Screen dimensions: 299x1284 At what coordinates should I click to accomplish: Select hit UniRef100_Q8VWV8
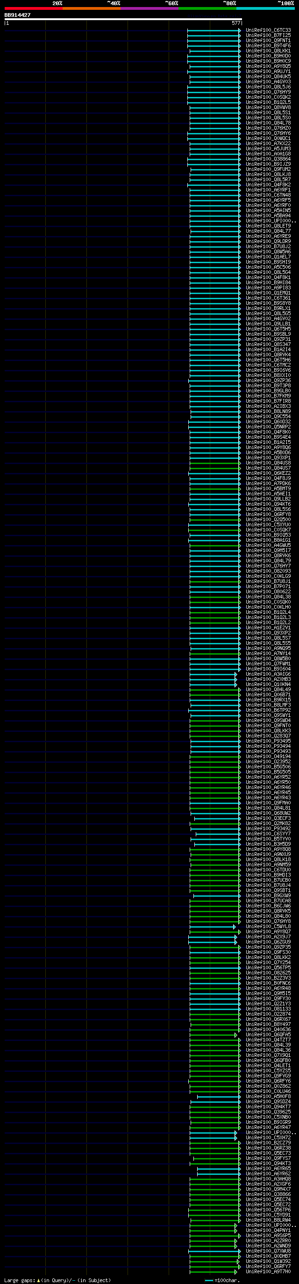(268, 108)
